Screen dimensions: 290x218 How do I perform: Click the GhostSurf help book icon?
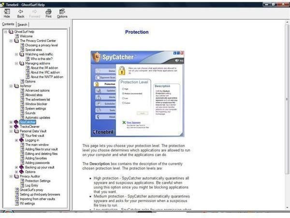click(x=11, y=32)
